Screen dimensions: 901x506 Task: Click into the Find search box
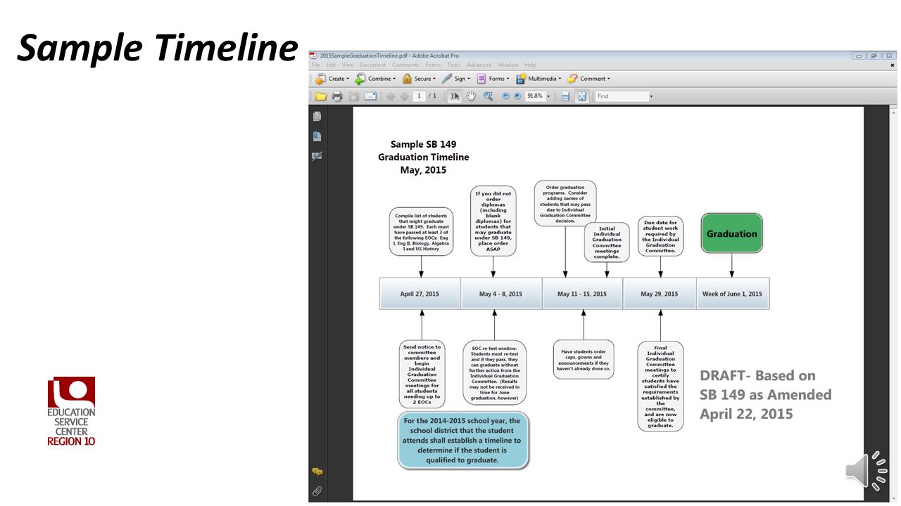point(622,96)
